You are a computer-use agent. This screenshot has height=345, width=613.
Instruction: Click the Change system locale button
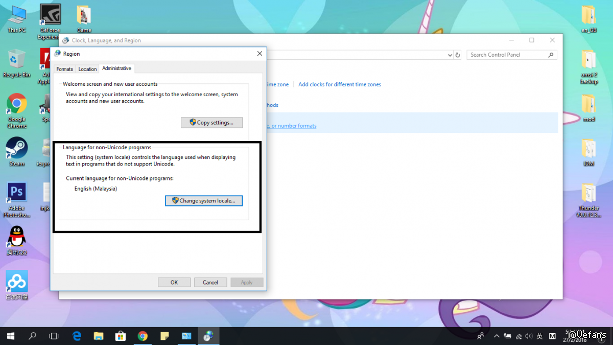204,201
